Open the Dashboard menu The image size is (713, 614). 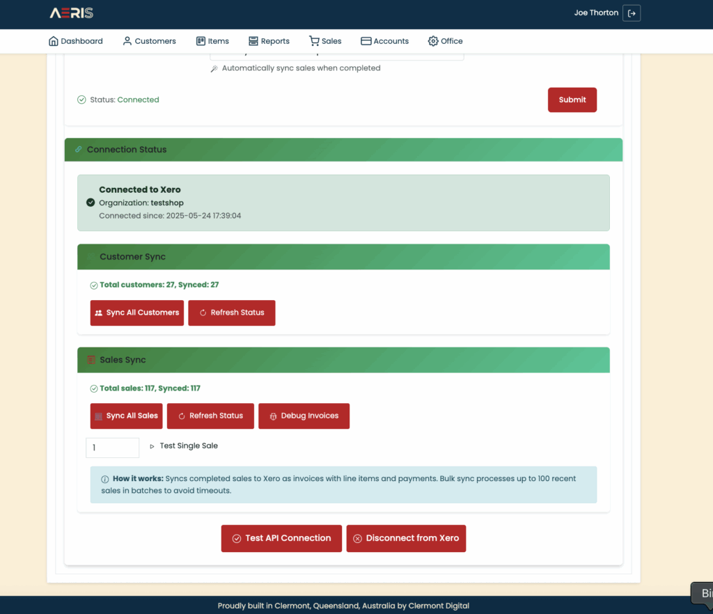pos(75,41)
